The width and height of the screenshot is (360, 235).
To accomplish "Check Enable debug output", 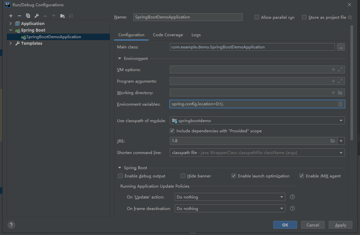I will coord(120,176).
